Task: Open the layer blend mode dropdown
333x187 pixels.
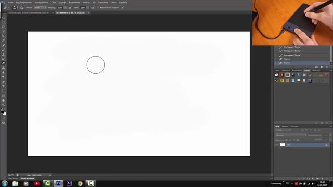Action: pos(291,135)
